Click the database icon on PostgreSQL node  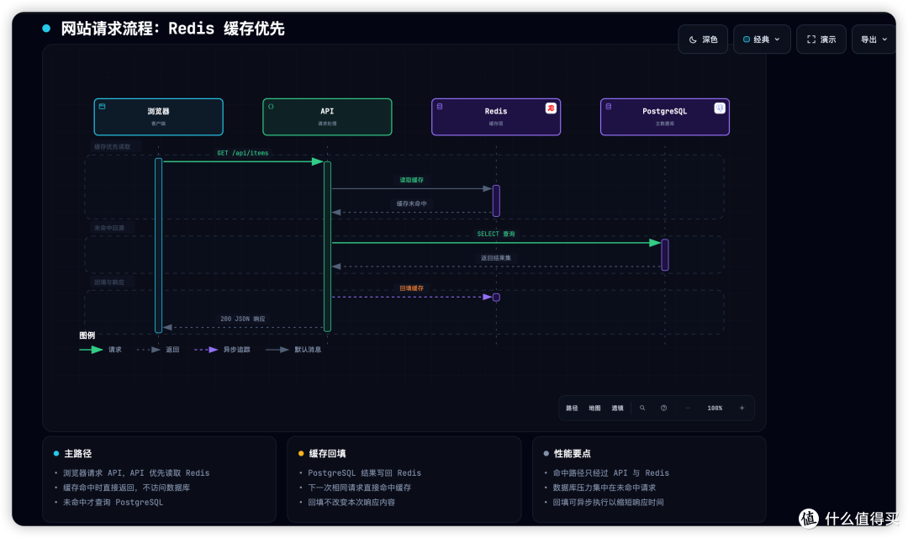(x=608, y=107)
